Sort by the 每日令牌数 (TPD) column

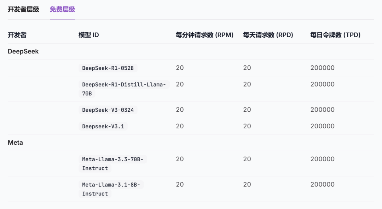(335, 35)
